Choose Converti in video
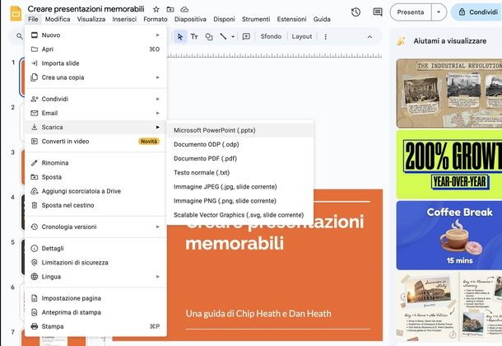 [95, 142]
